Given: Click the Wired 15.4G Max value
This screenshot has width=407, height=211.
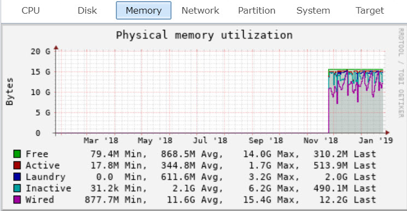Looking at the screenshot, I should pyautogui.click(x=271, y=200).
